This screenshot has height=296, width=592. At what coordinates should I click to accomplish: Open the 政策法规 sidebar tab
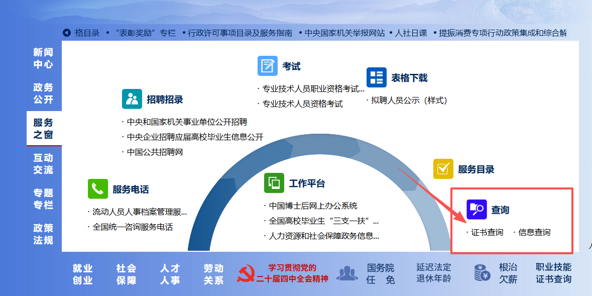tap(43, 234)
